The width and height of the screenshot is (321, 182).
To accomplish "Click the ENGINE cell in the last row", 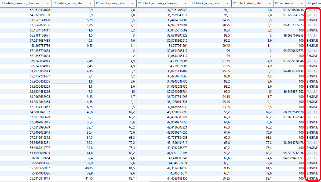I will click(312, 179).
